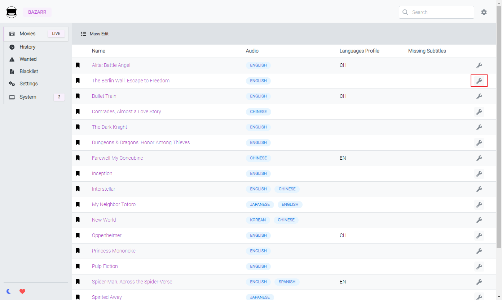Open the wrench edit icon for Alita: Battle Angel
The width and height of the screenshot is (502, 300).
tap(479, 65)
